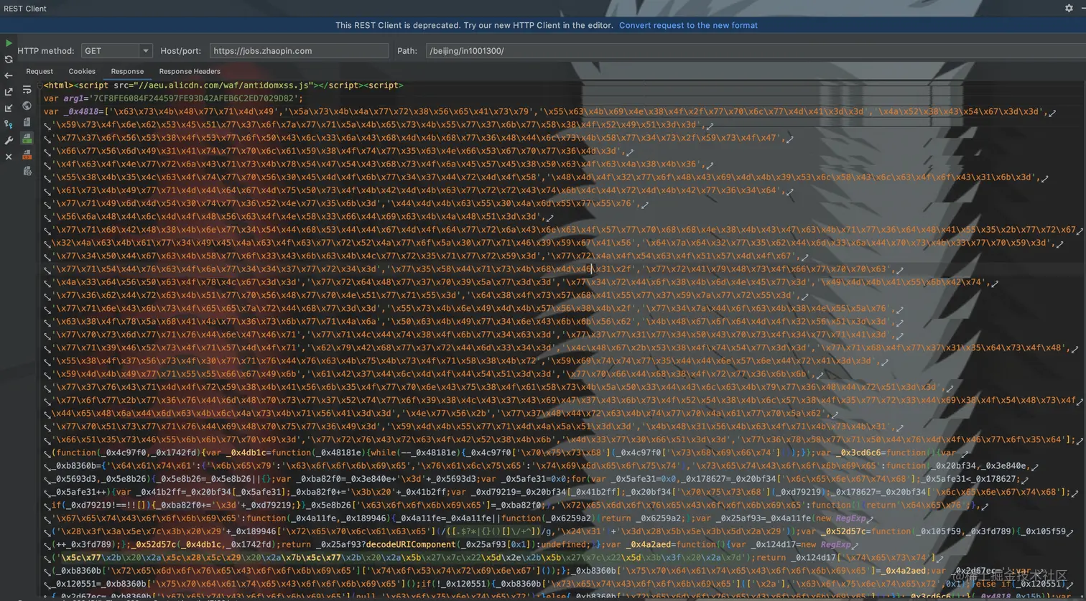Open the Response Headers tab
Viewport: 1086px width, 601px height.
point(190,71)
